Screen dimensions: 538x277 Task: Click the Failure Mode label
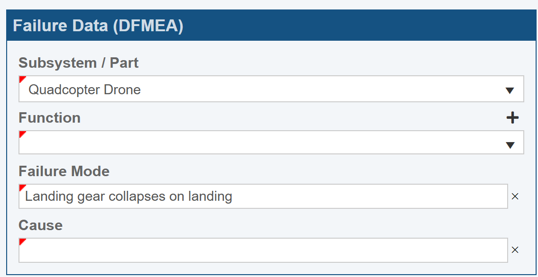click(64, 171)
